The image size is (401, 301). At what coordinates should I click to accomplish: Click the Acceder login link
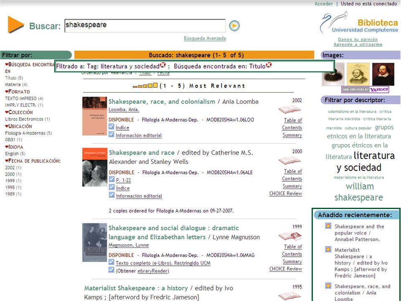(x=324, y=4)
